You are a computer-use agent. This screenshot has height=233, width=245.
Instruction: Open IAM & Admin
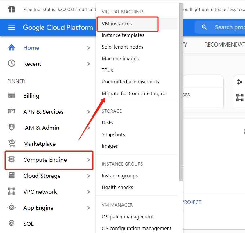click(x=41, y=128)
